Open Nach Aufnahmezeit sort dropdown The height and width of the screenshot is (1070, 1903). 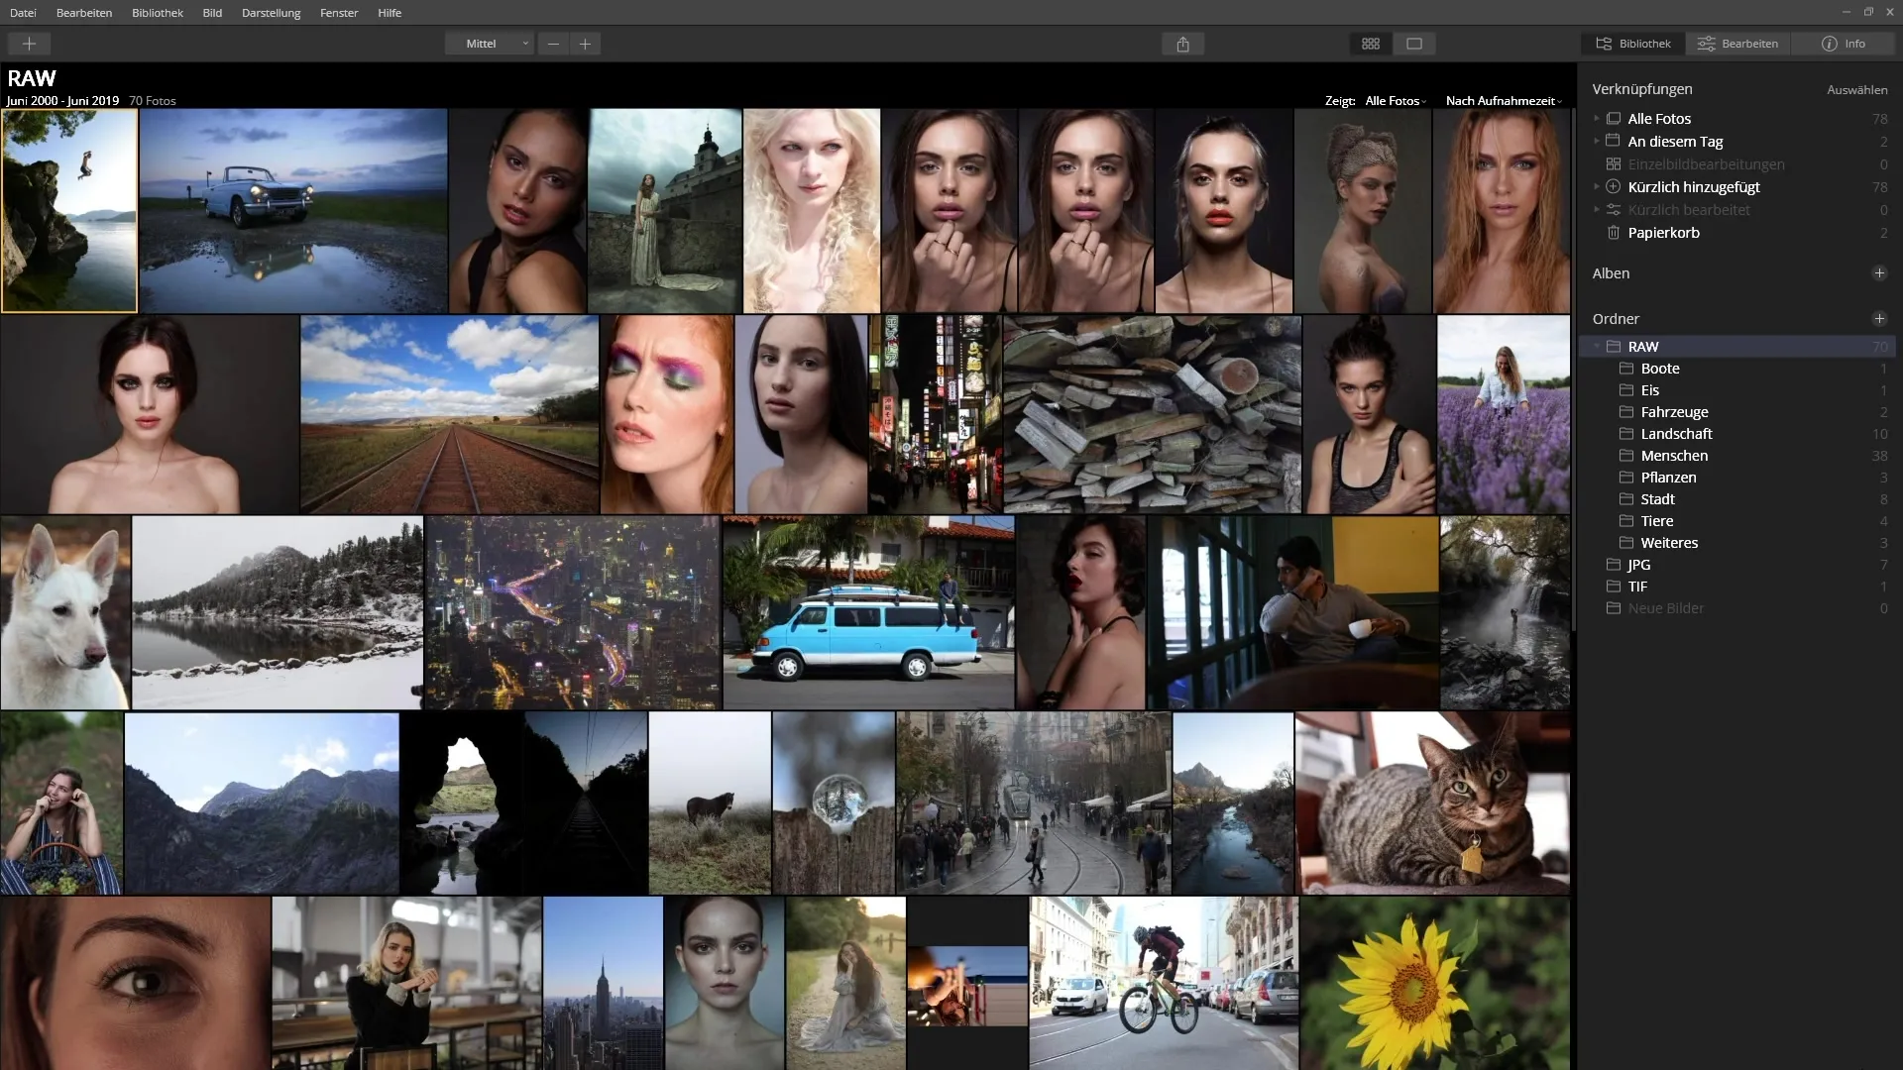pos(1503,101)
